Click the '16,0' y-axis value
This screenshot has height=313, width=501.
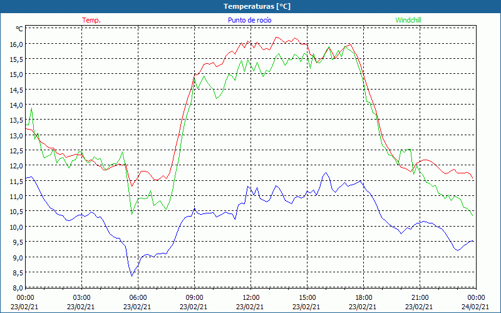pos(17,44)
